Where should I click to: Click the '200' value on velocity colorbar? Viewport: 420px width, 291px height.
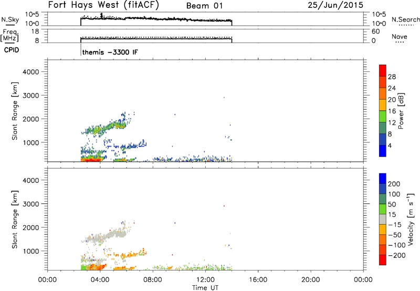[x=394, y=184]
